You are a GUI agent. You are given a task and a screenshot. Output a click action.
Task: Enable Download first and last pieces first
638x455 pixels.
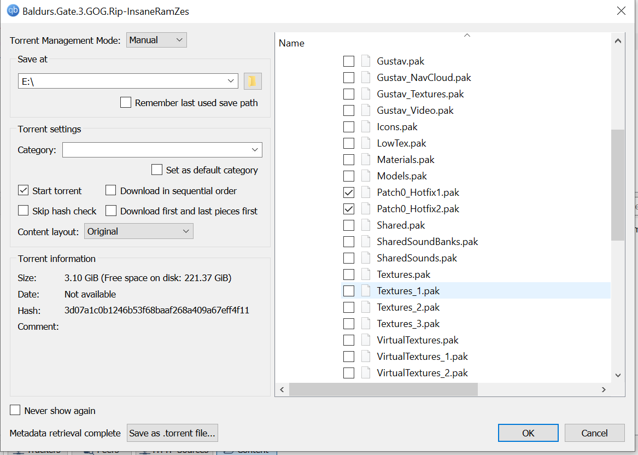110,211
